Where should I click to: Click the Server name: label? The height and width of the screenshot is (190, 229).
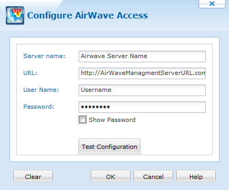click(44, 56)
